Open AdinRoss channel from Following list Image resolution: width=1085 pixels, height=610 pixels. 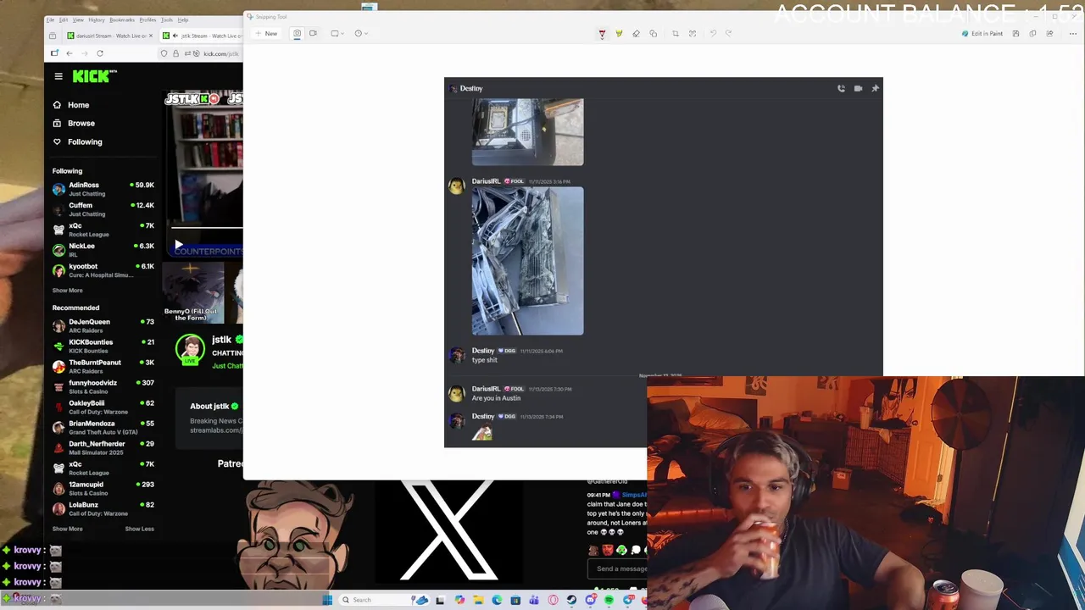pyautogui.click(x=103, y=189)
